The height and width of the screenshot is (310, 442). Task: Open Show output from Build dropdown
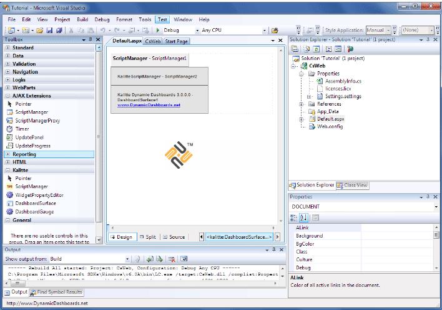click(127, 259)
